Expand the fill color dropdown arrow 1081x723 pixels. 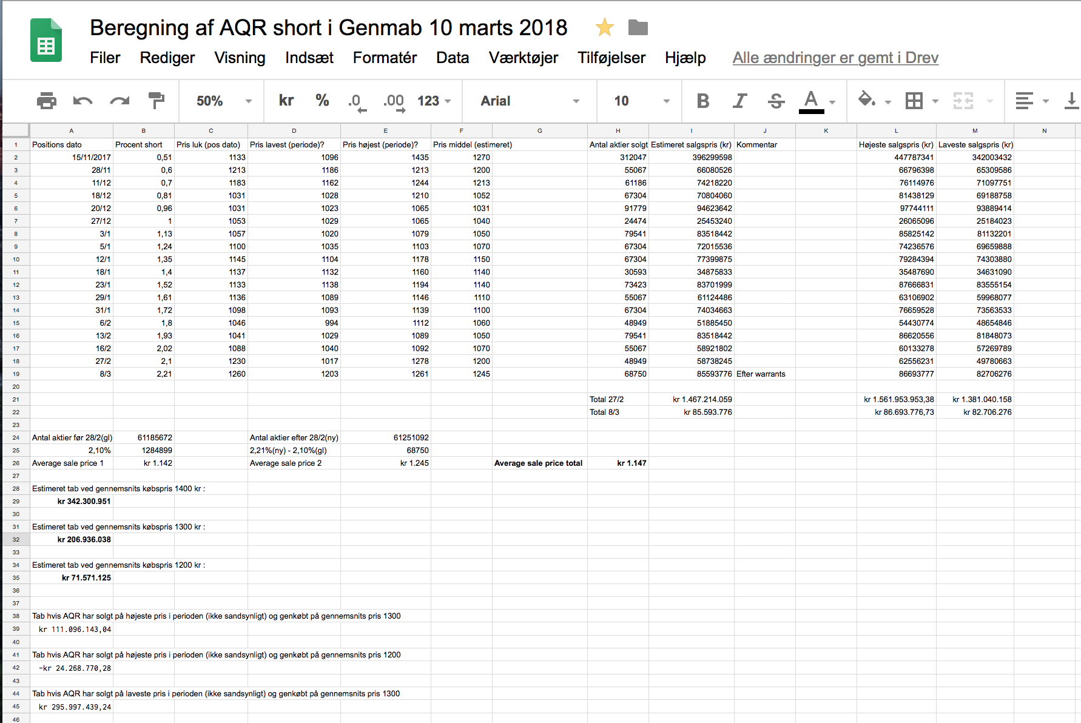point(887,102)
